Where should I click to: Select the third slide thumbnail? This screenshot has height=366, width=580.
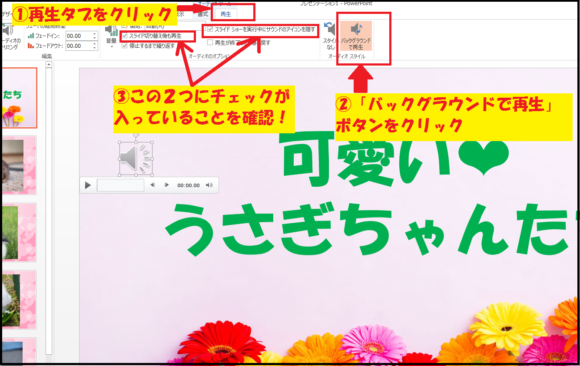pos(19,233)
